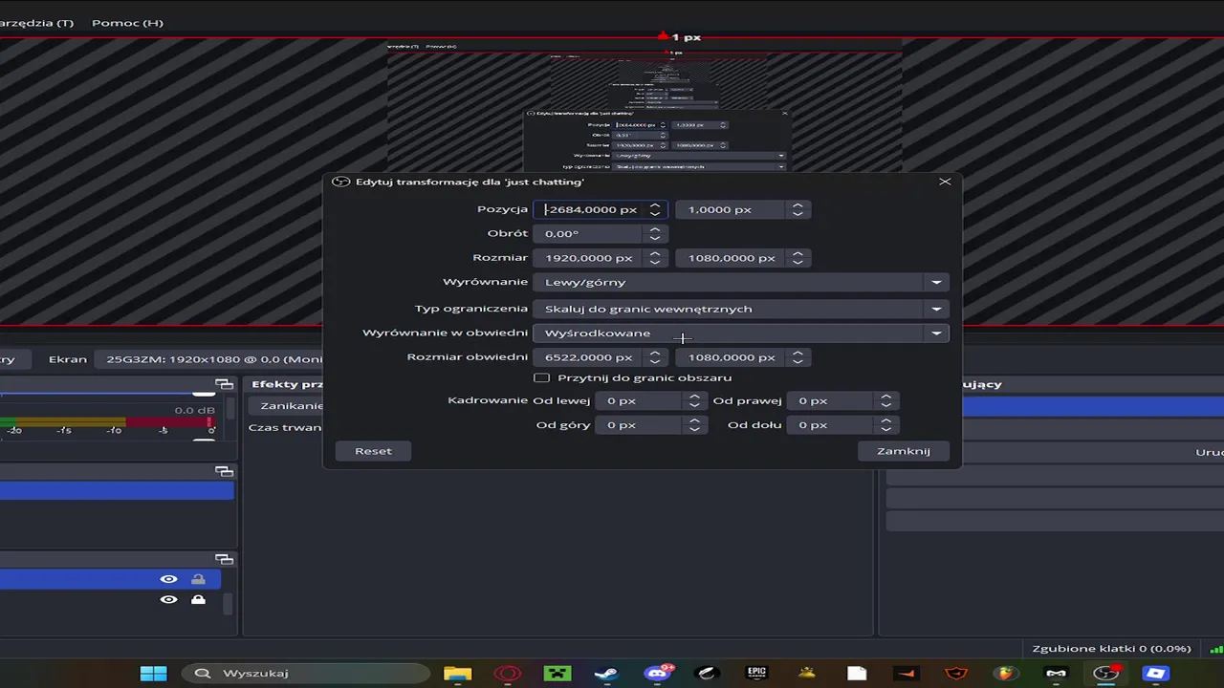1224x688 pixels.
Task: Click the sources list scrollbar
Action: (x=229, y=603)
